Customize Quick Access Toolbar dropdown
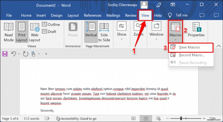This screenshot has height=122, width=223. click(x=46, y=54)
